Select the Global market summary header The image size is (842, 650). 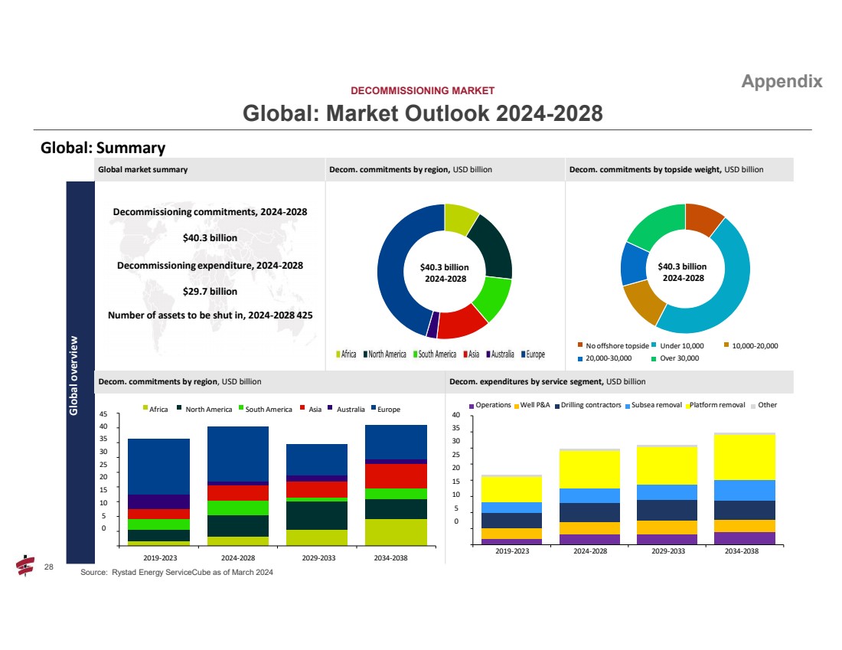142,169
